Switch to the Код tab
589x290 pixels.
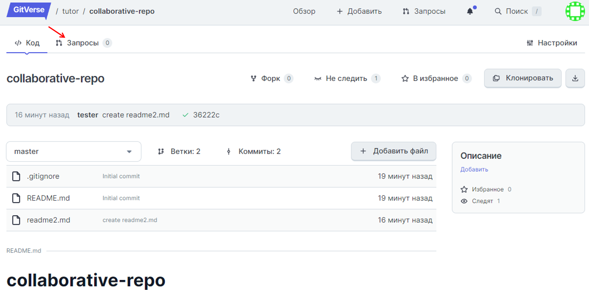click(x=27, y=43)
